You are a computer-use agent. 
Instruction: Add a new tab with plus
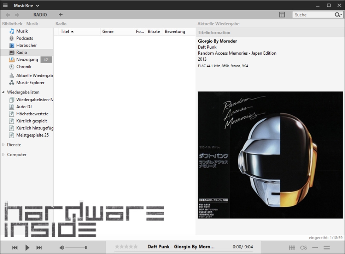click(61, 15)
